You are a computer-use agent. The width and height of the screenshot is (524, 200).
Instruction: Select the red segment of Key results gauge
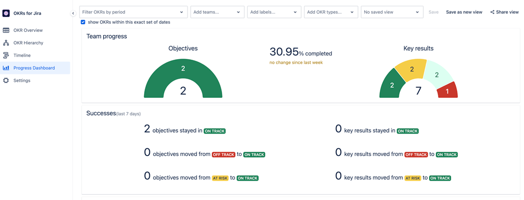tap(448, 91)
